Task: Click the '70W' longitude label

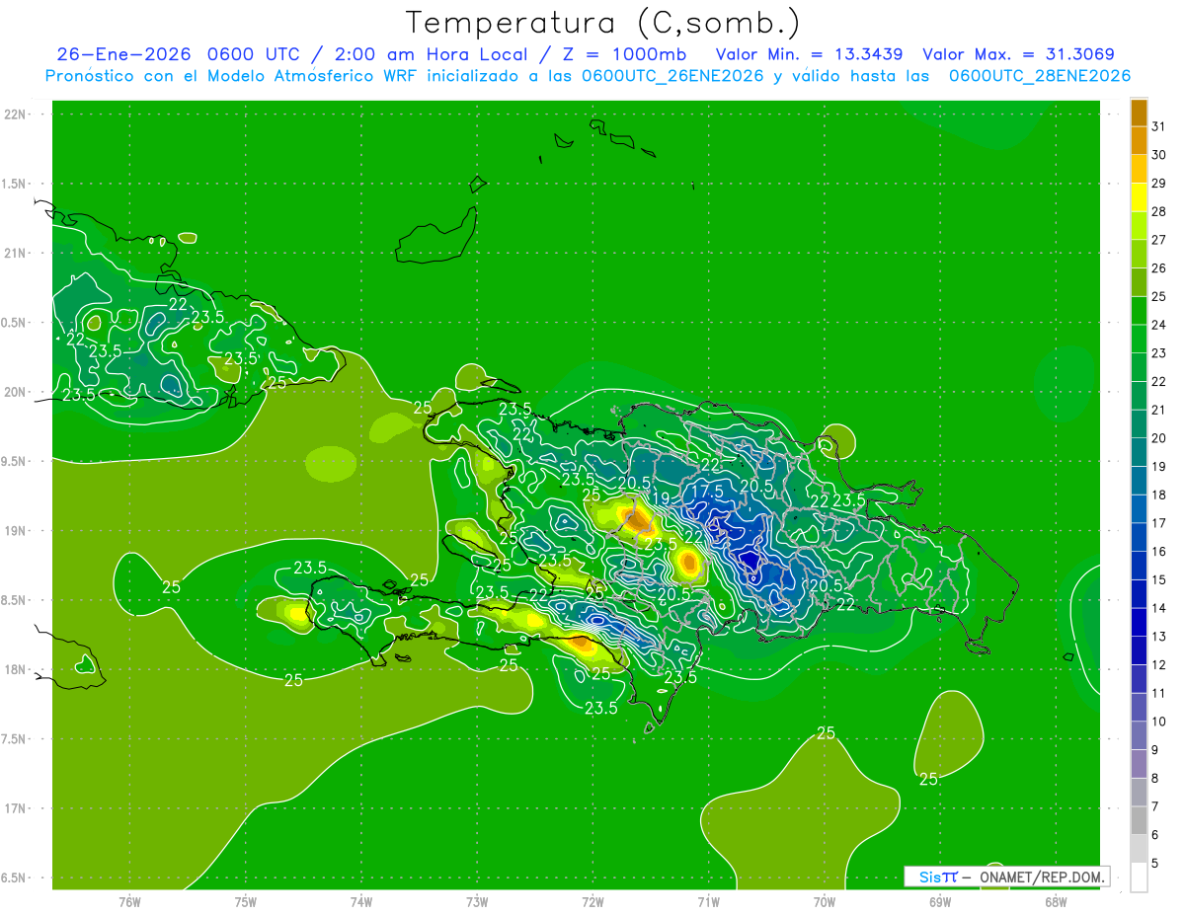Action: [x=825, y=901]
